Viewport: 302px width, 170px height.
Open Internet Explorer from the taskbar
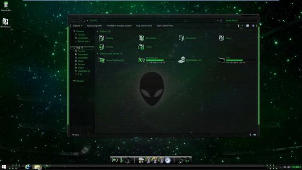pyautogui.click(x=27, y=167)
